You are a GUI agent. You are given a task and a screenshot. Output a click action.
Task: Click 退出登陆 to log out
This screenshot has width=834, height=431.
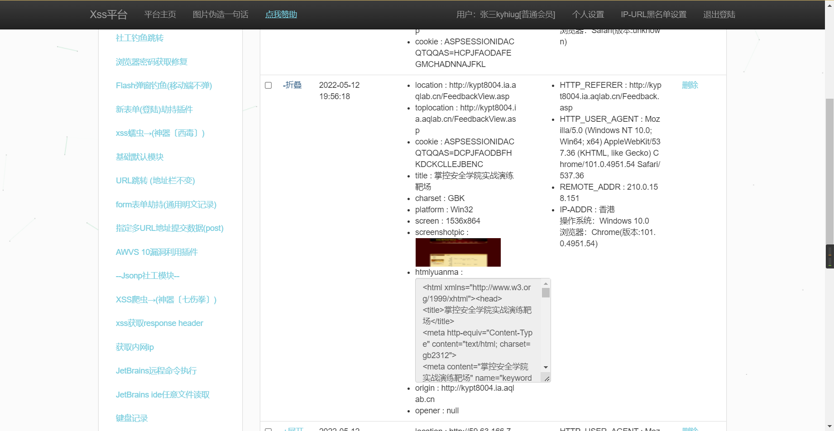(x=719, y=14)
